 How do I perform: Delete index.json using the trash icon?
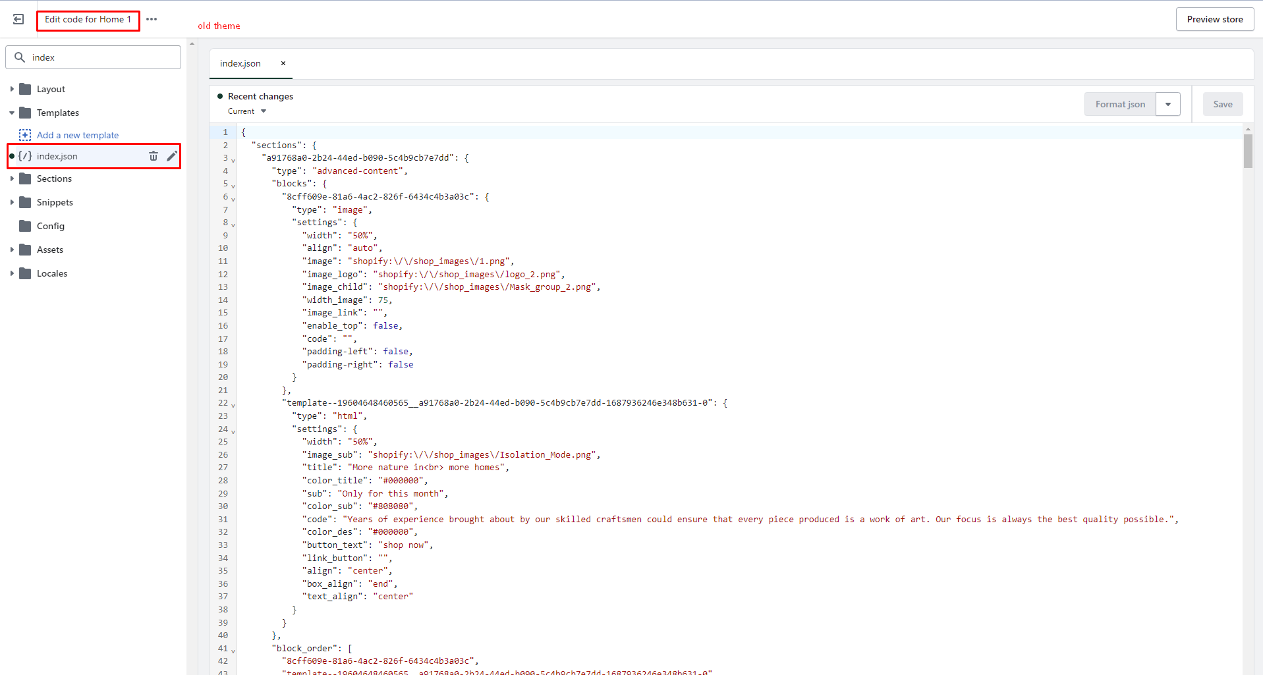154,156
